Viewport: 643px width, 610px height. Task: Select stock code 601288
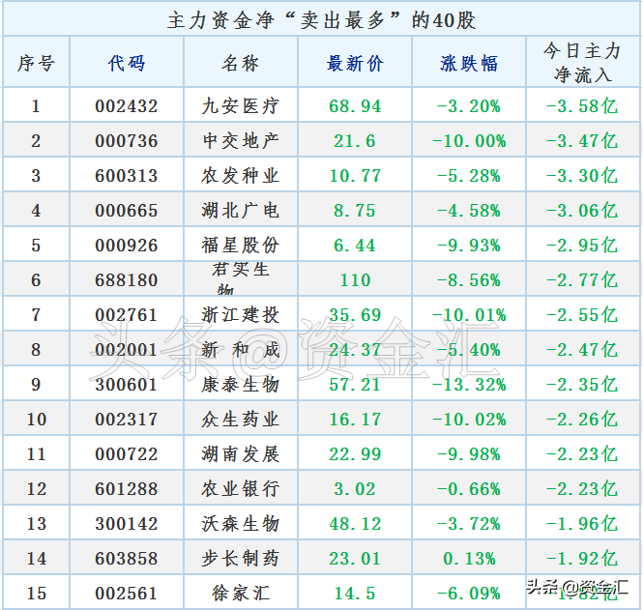(127, 489)
